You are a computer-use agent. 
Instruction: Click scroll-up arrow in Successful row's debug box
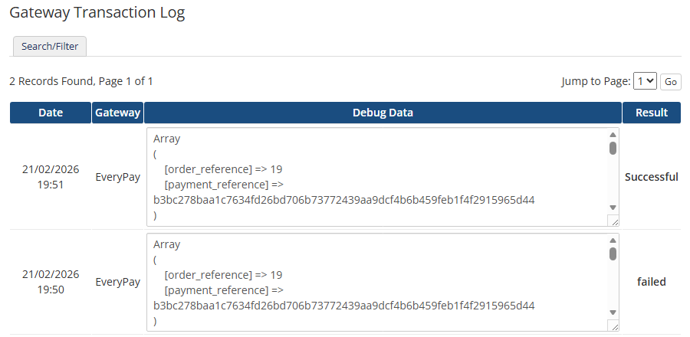pyautogui.click(x=613, y=135)
